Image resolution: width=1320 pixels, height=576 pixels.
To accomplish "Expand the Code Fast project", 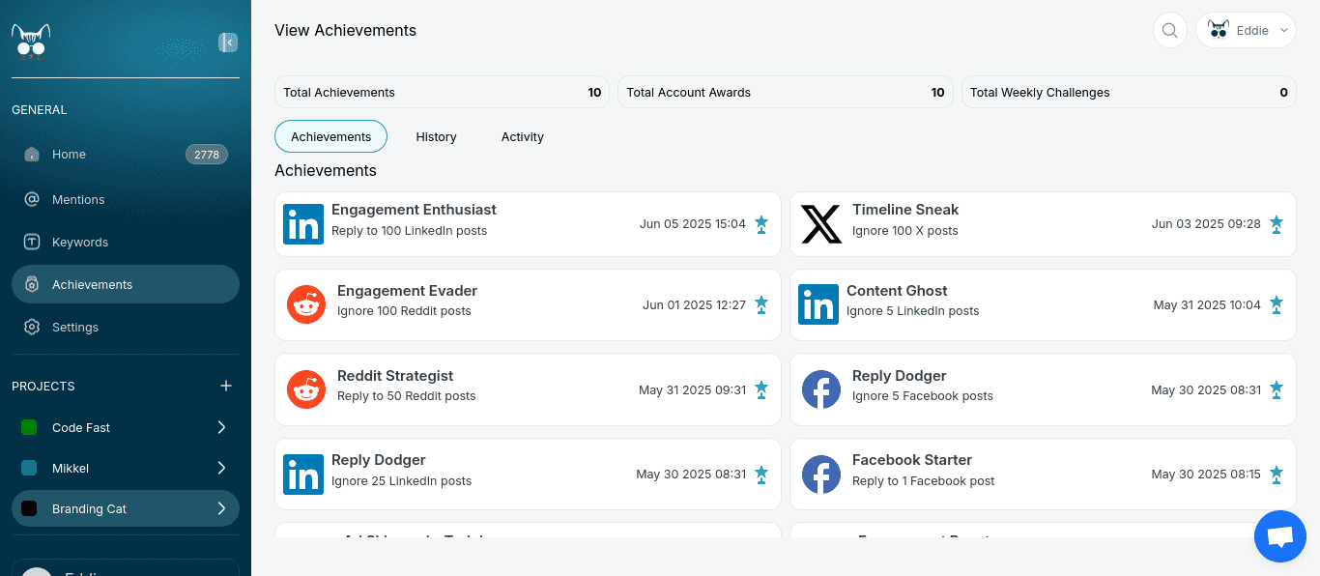I will pyautogui.click(x=221, y=427).
